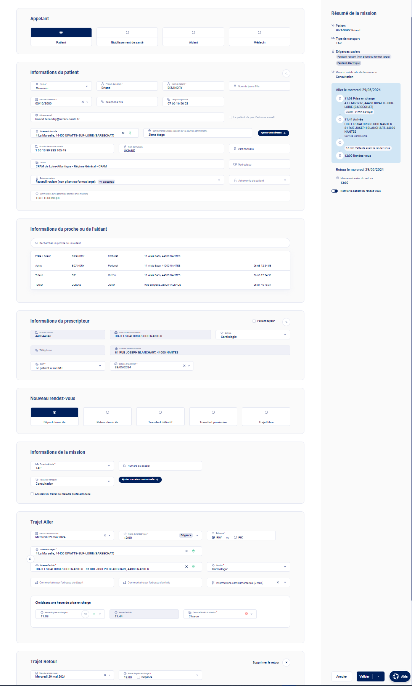Screen dimensions: 412x686
Task: Click Numéro de dossier input field
Action: tap(160, 466)
